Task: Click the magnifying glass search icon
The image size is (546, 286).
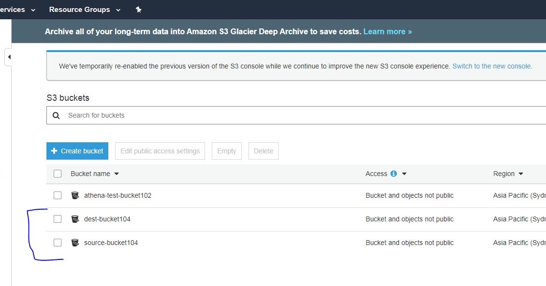Action: (x=56, y=115)
